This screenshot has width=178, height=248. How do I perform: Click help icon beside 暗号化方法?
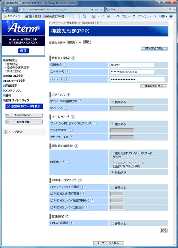[68, 162]
